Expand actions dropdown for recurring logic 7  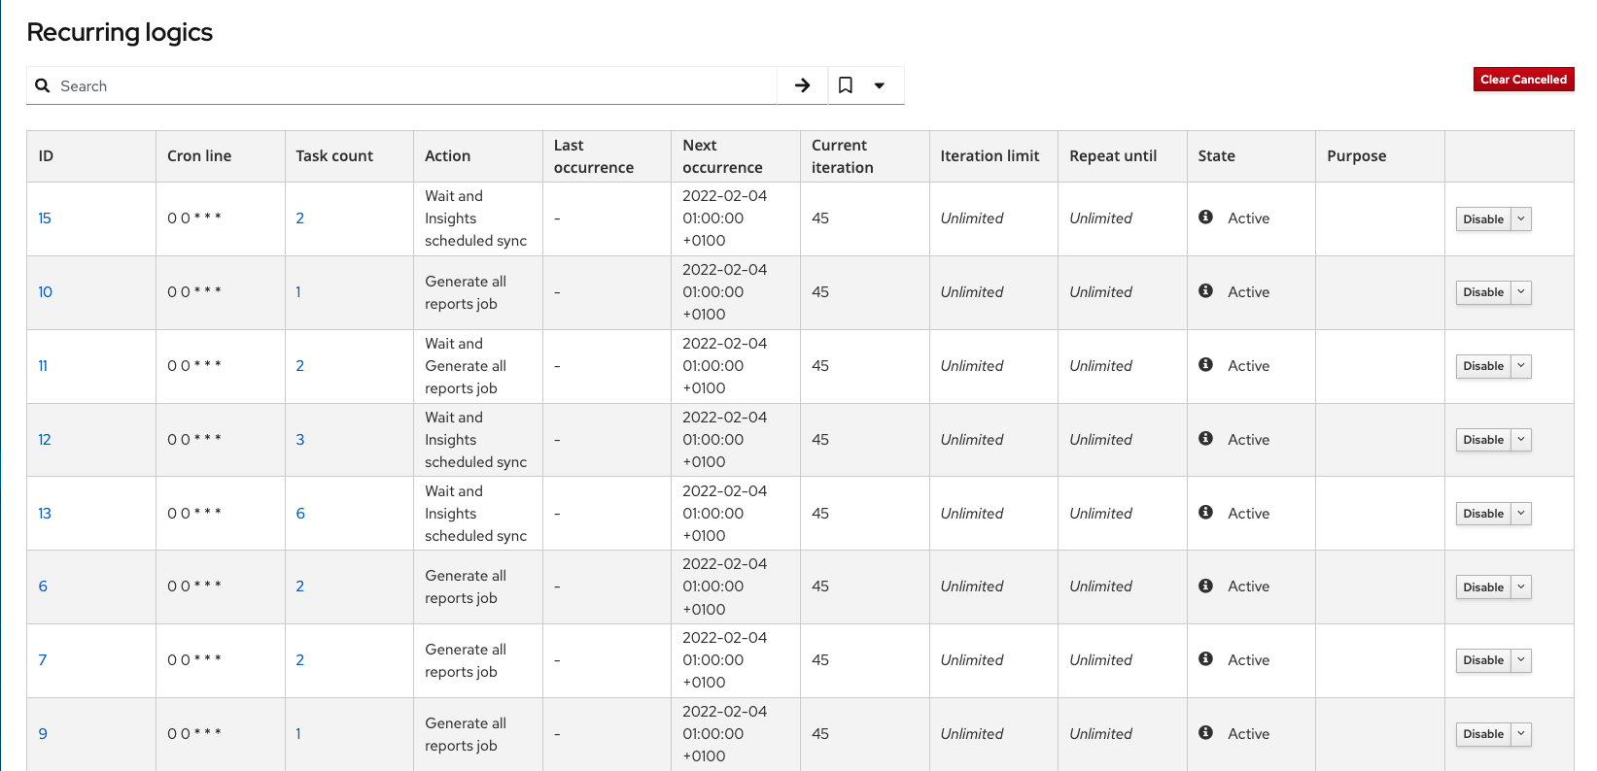click(x=1521, y=660)
